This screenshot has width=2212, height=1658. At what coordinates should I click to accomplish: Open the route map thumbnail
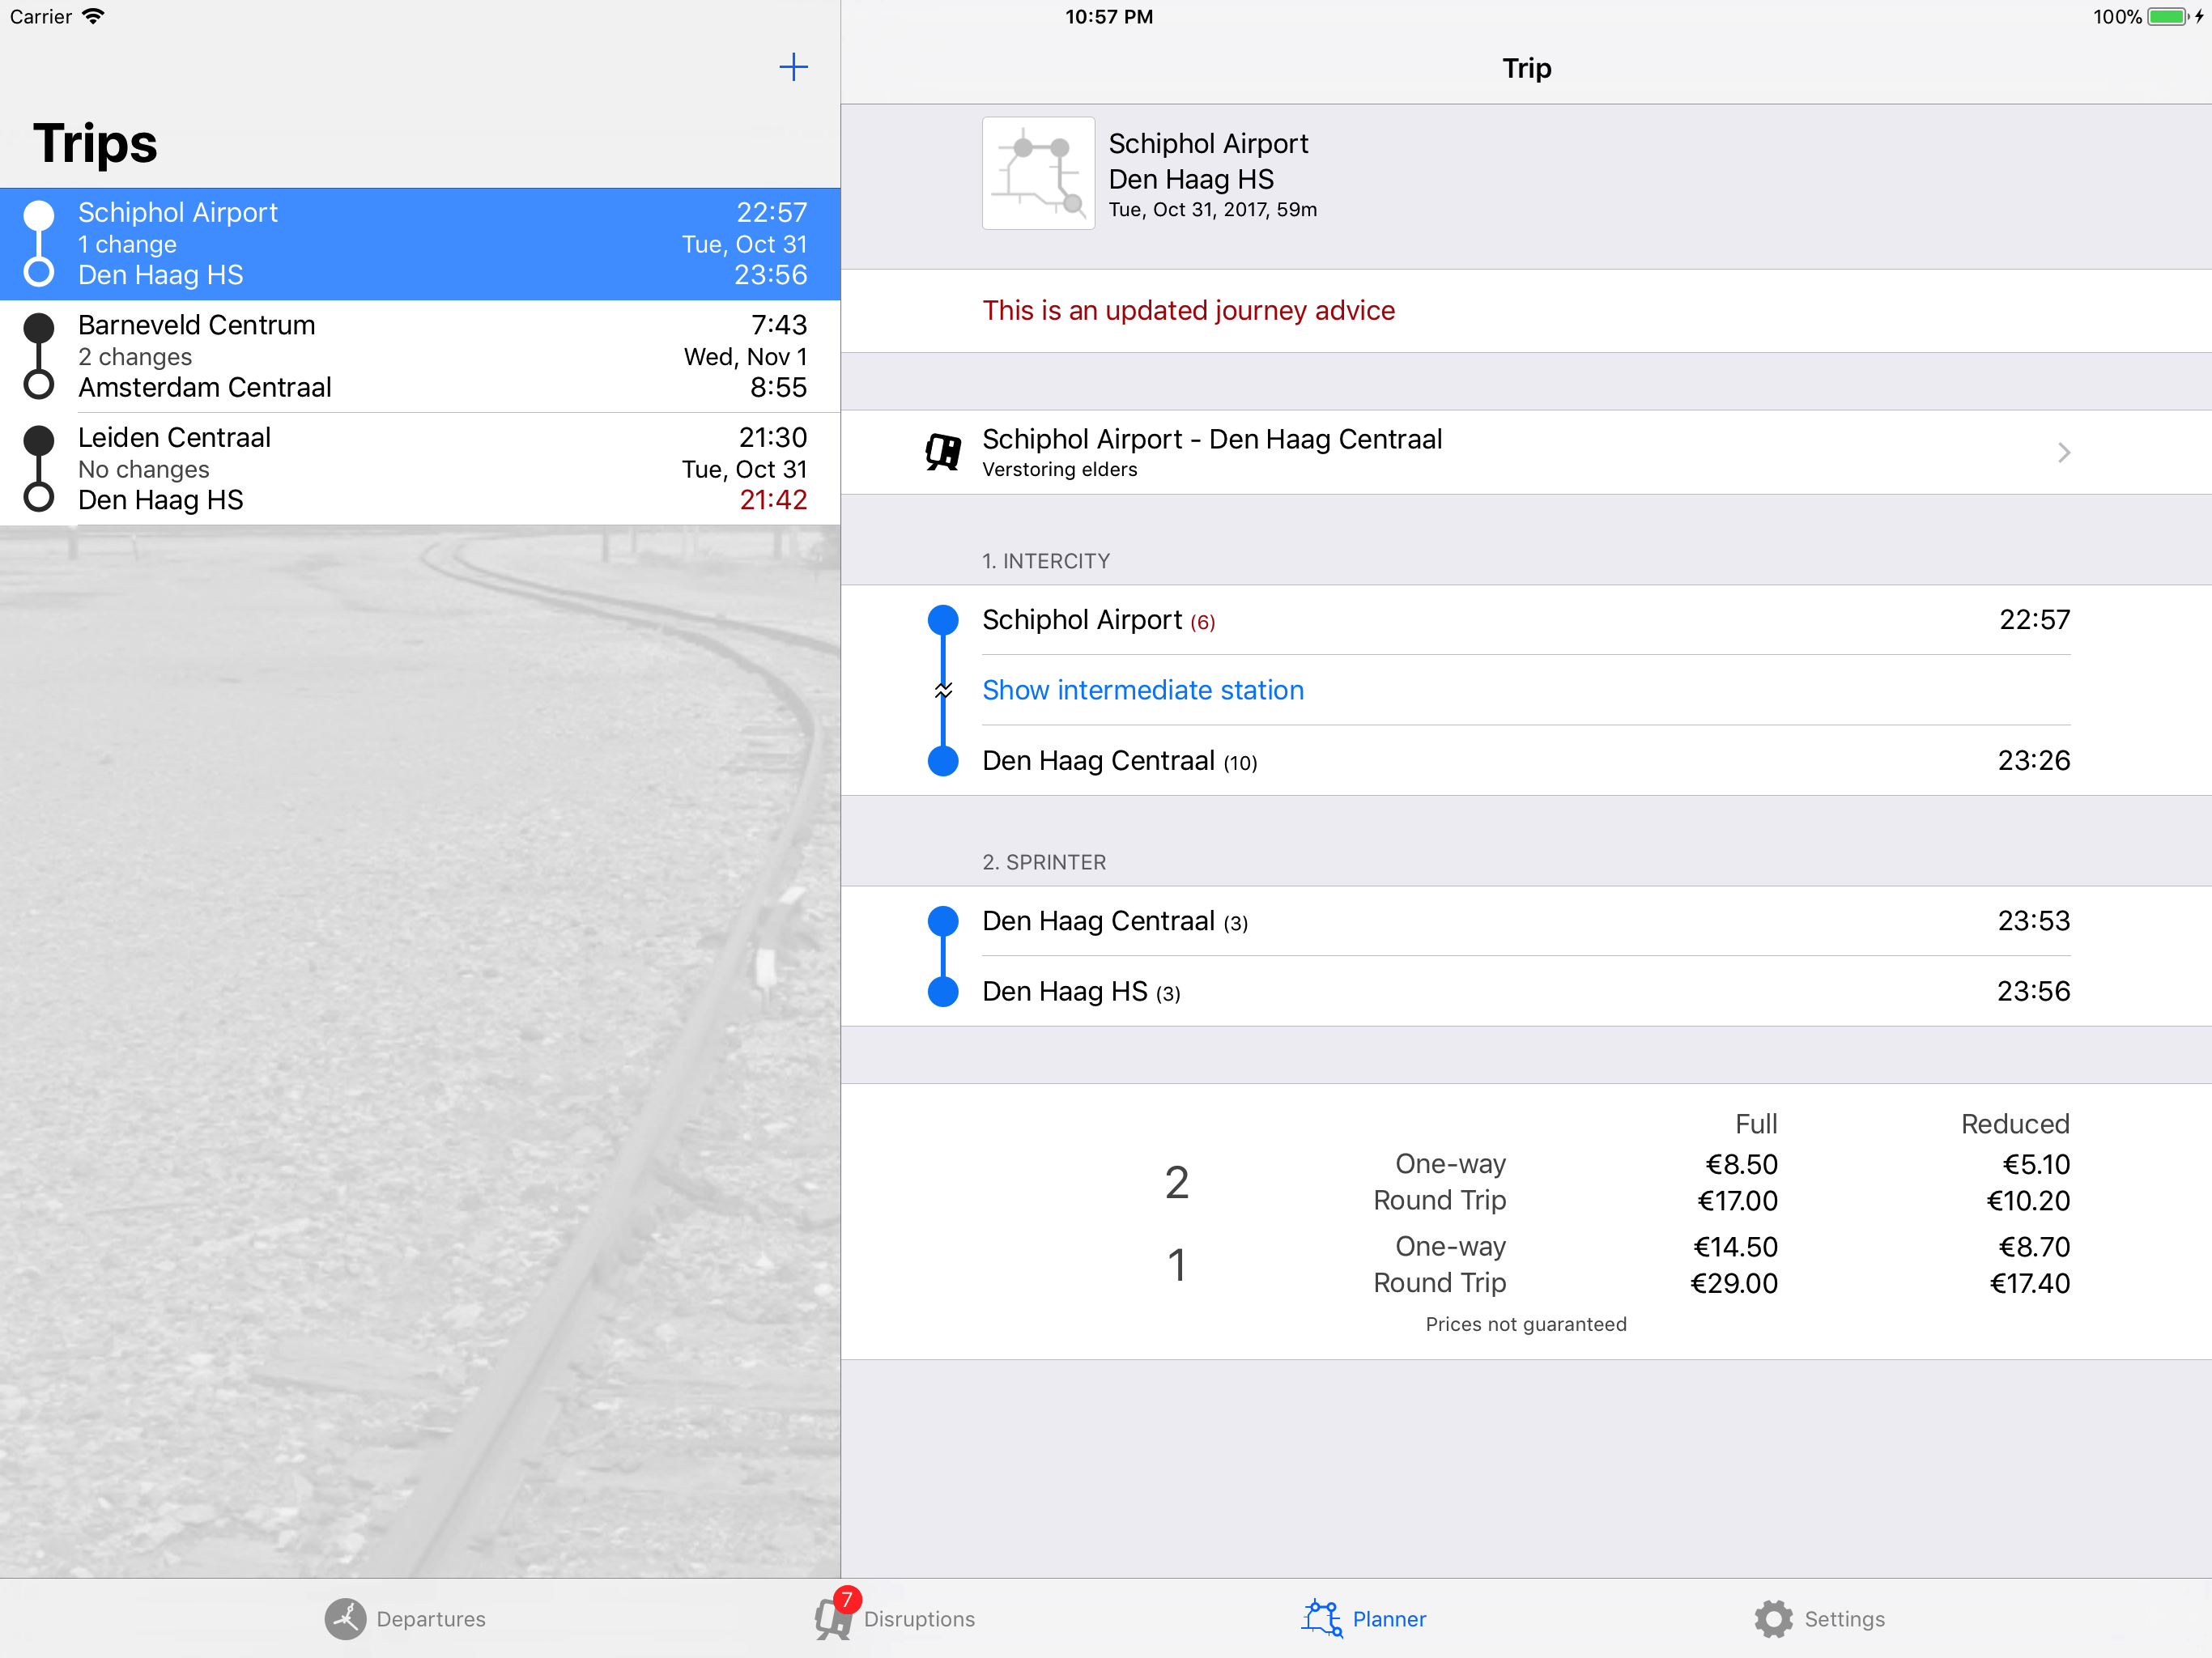click(1038, 174)
